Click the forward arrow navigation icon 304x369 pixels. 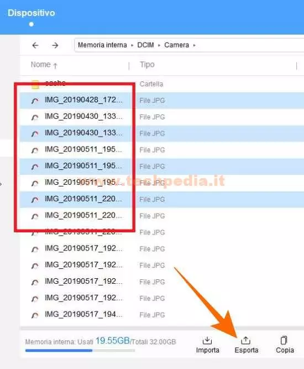click(55, 45)
